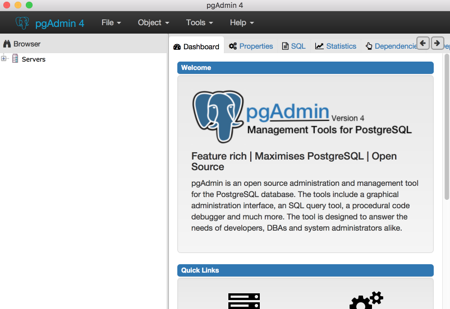The image size is (450, 309).
Task: Click the large pgAdmin elephant logo
Action: (x=218, y=116)
